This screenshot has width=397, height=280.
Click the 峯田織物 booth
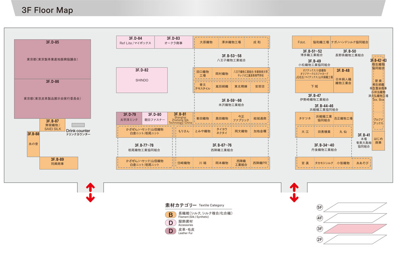(202, 118)
